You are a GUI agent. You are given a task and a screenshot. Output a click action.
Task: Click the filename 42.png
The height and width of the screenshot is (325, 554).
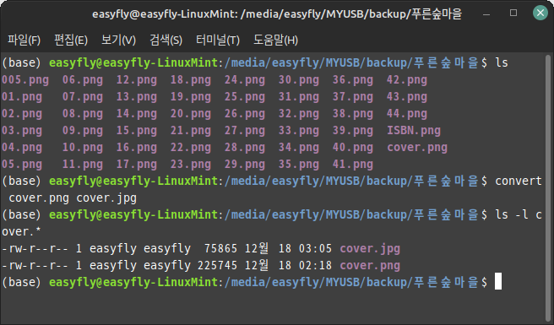[407, 80]
